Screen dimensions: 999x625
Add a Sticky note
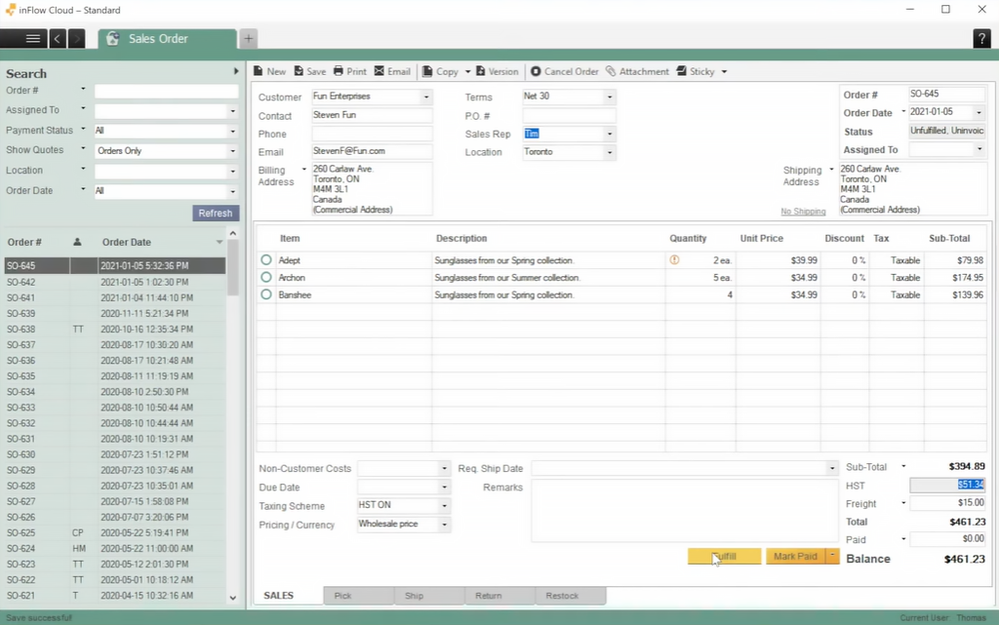coord(695,71)
